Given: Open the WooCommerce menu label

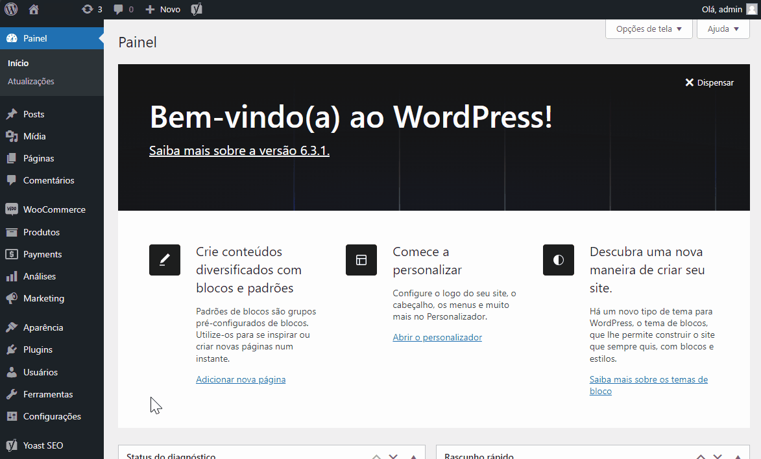Looking at the screenshot, I should [54, 209].
